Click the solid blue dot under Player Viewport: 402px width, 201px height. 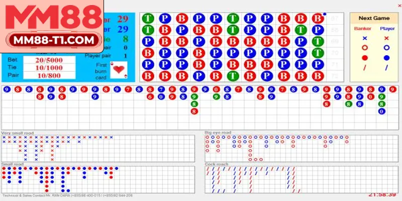(x=386, y=58)
